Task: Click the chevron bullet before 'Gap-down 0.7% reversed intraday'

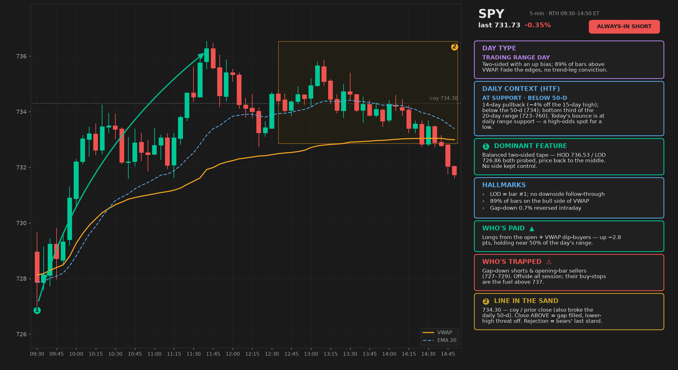Action: tap(483, 208)
